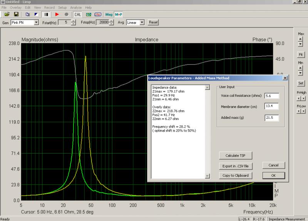Increase the Fstop frequency with up arrow
Image resolution: width=308 pixels, height=221 pixels.
[112, 21]
